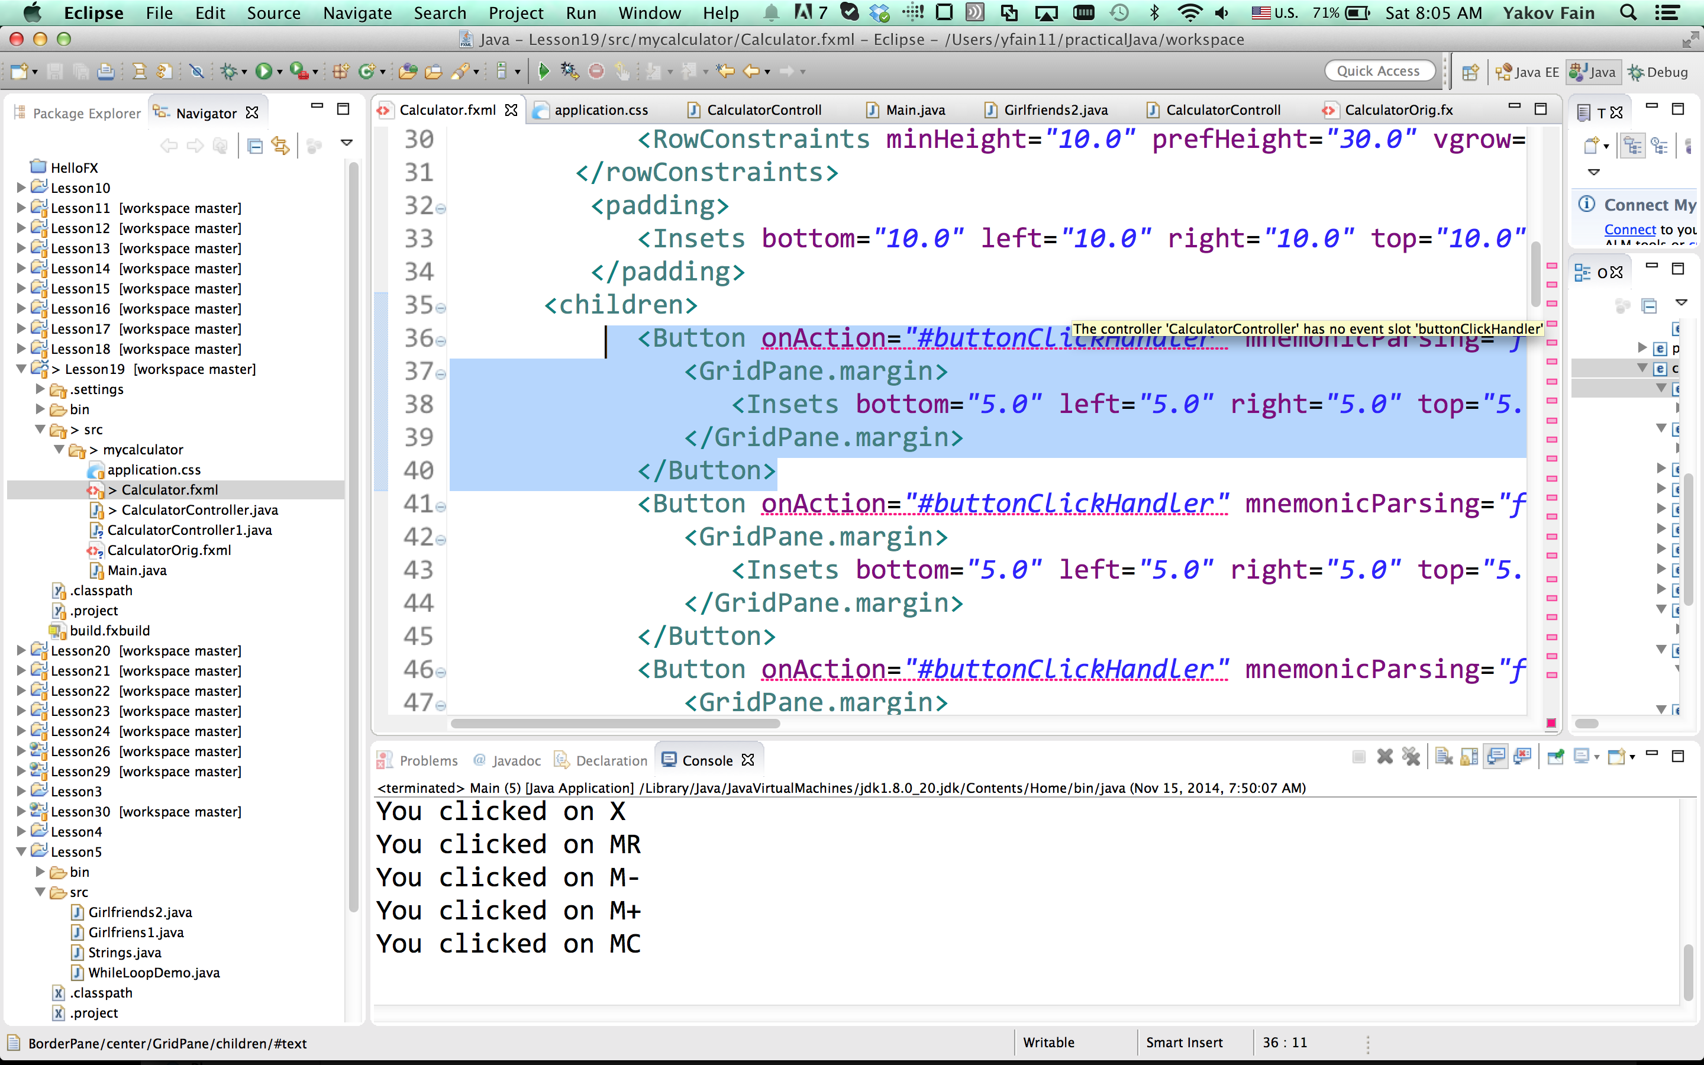The width and height of the screenshot is (1704, 1065).
Task: Open the Run button dropdown arrow
Action: (279, 72)
